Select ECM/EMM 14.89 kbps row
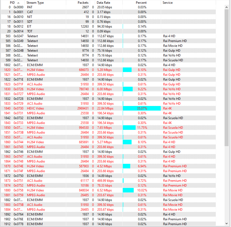 pyautogui.click(x=108, y=176)
